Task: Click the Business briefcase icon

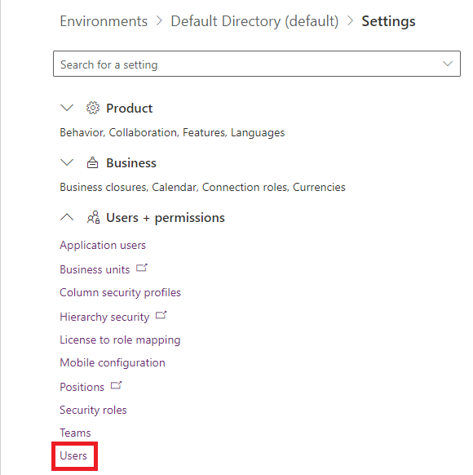Action: point(93,162)
